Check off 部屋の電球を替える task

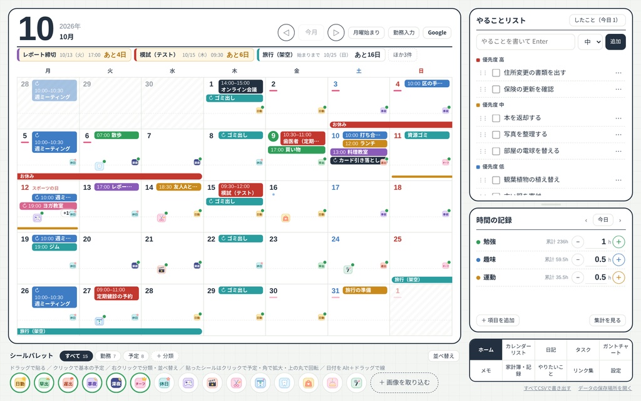point(496,151)
